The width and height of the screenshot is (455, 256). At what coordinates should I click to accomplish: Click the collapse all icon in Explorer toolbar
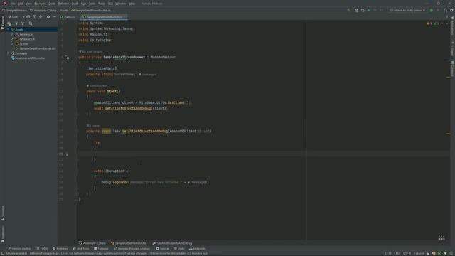point(41,17)
